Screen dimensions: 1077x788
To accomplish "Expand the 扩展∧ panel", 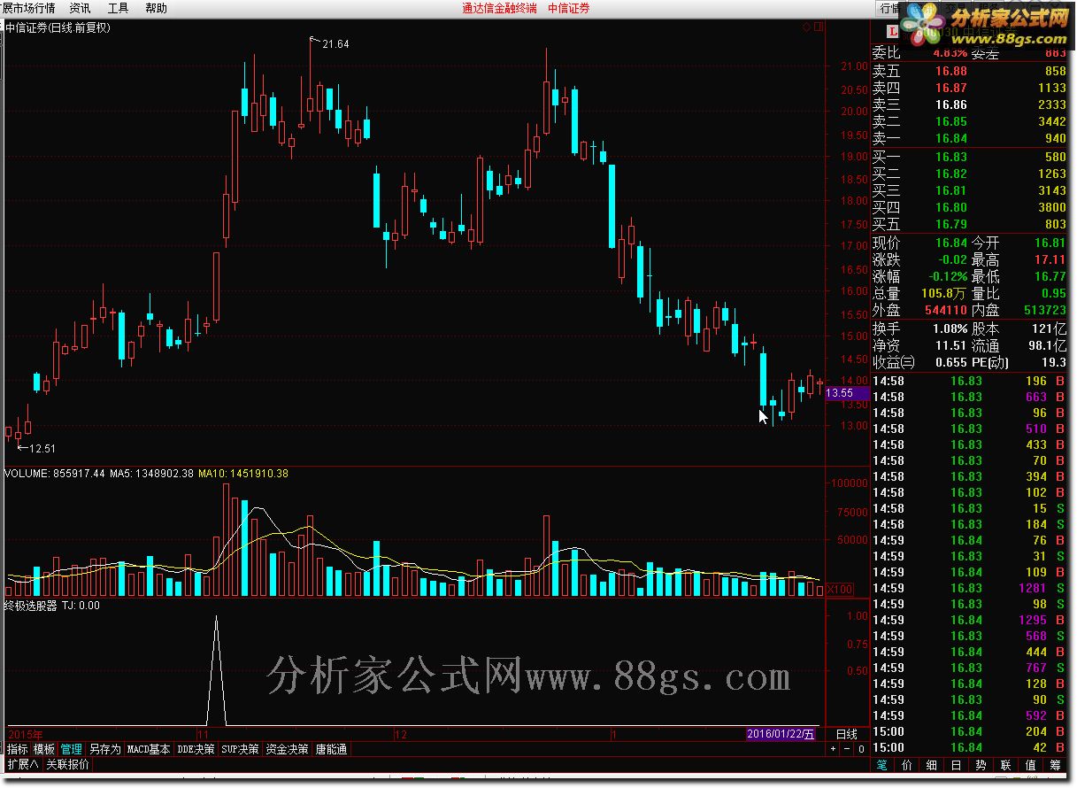I will pos(23,764).
